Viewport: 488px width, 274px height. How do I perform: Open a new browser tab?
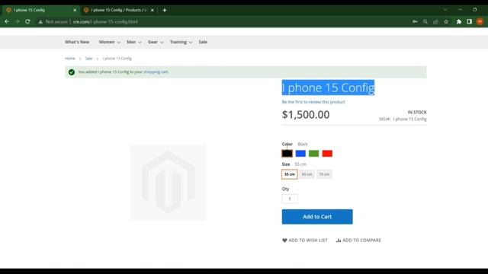tap(165, 10)
